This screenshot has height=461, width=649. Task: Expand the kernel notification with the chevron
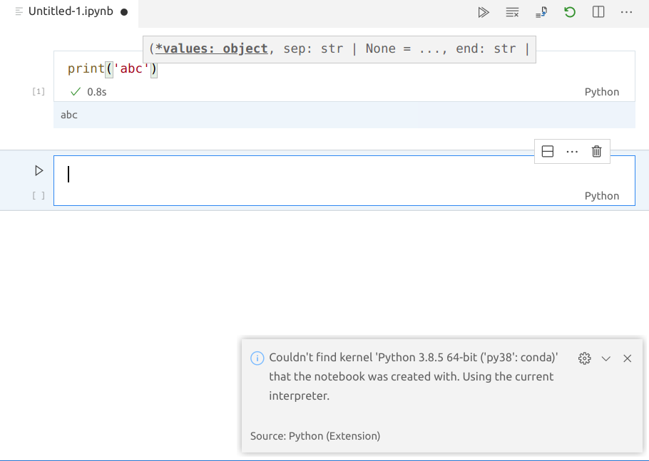click(606, 358)
